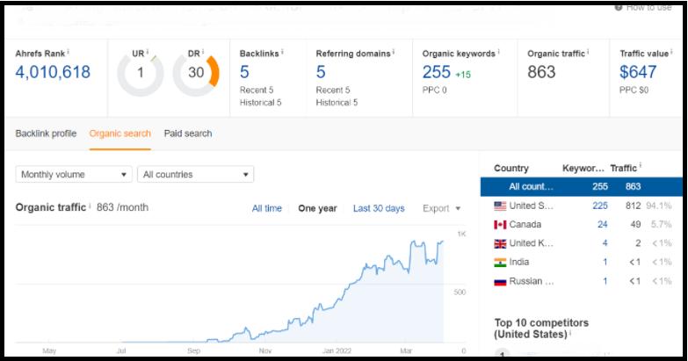Click the Russian Federation flag icon

click(500, 282)
